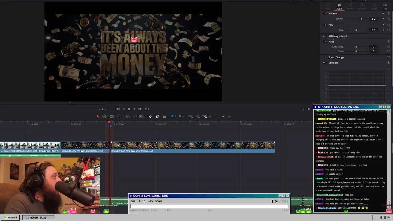Click the Stop playback button
The image size is (393, 221).
point(129,109)
